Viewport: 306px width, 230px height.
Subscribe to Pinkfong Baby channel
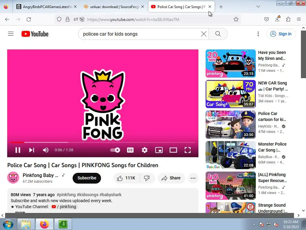click(x=87, y=178)
